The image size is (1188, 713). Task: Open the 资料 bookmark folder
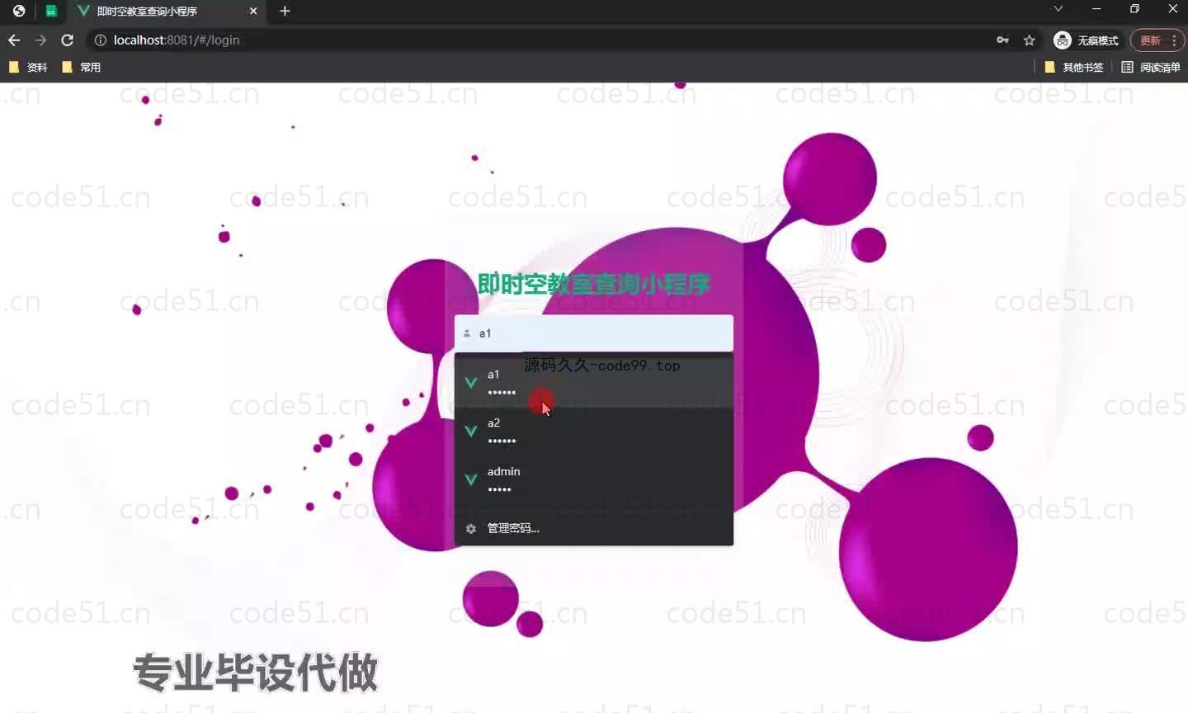coord(28,67)
